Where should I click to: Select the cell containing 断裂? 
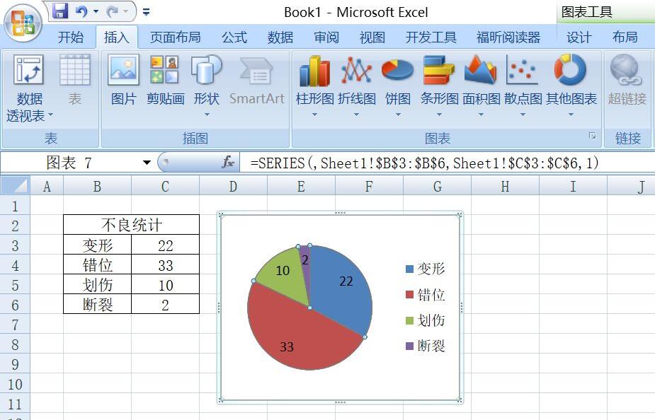pos(97,305)
